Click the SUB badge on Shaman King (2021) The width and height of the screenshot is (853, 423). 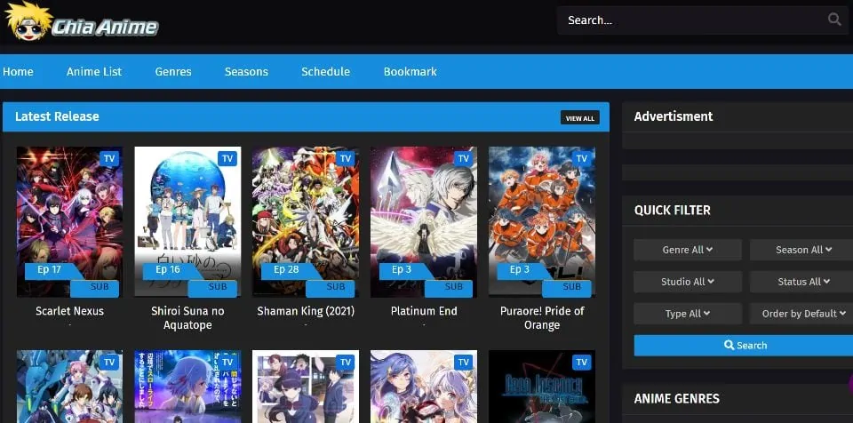tap(331, 288)
